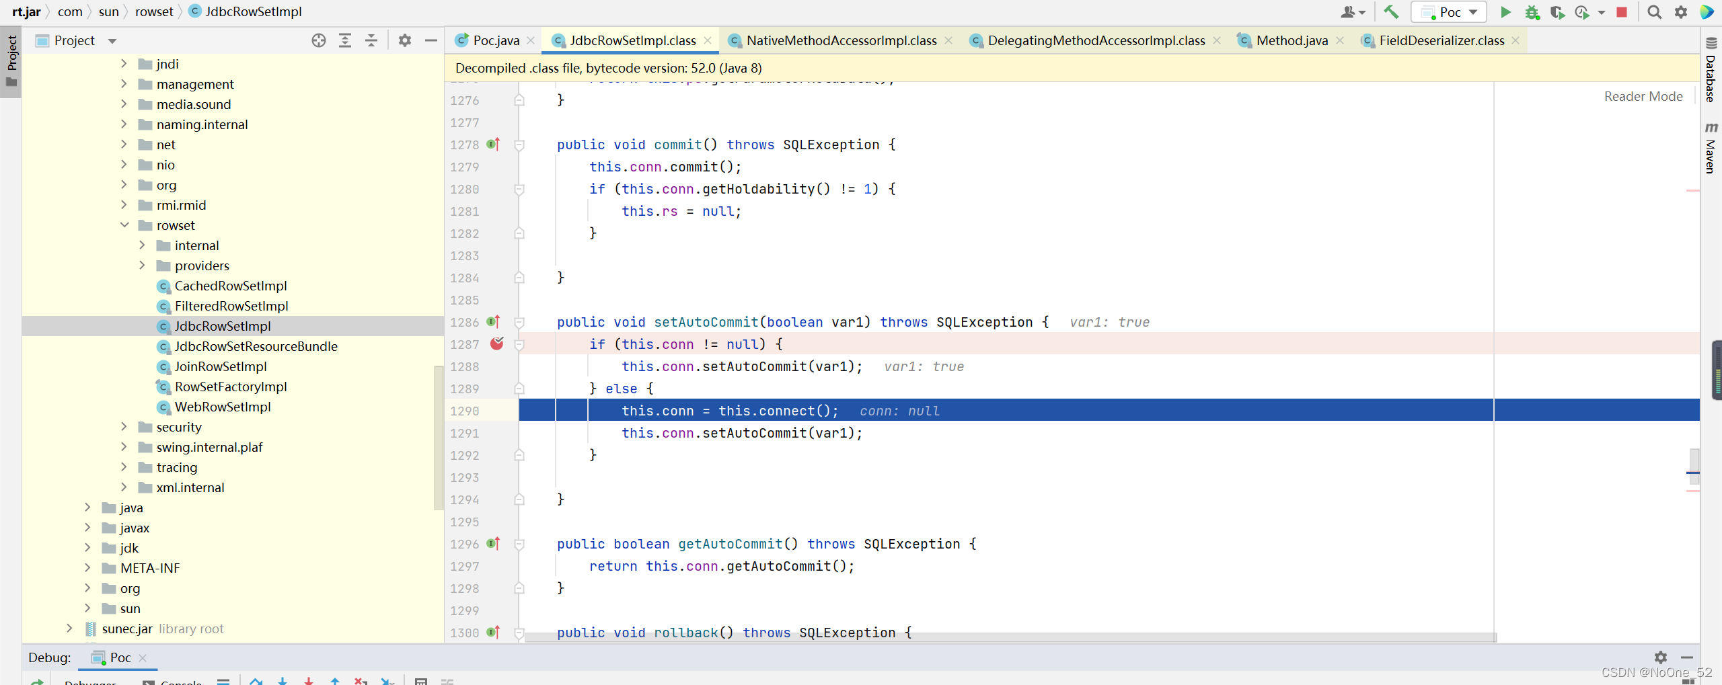Start debugging with the bug icon
This screenshot has width=1722, height=685.
pyautogui.click(x=1532, y=12)
